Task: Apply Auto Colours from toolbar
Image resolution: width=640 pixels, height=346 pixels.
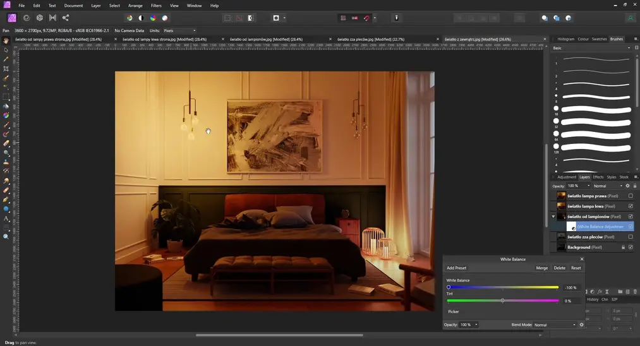Action: pos(153,18)
